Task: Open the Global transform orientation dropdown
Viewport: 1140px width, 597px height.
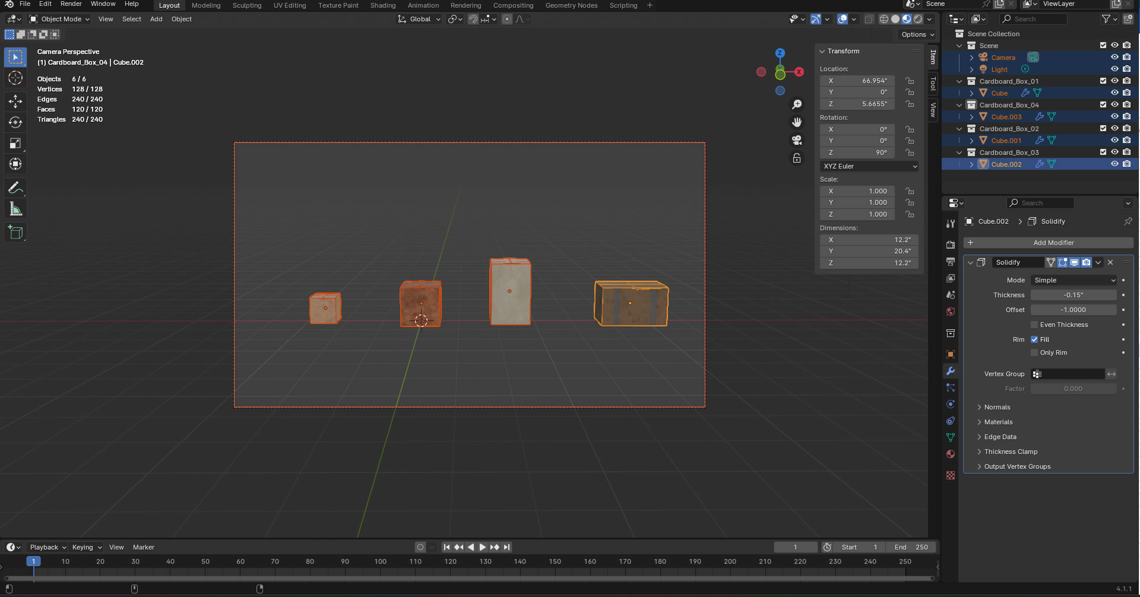Action: tap(420, 19)
